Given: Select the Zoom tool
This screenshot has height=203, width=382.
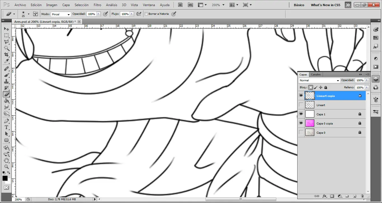Looking at the screenshot, I should pos(6,167).
